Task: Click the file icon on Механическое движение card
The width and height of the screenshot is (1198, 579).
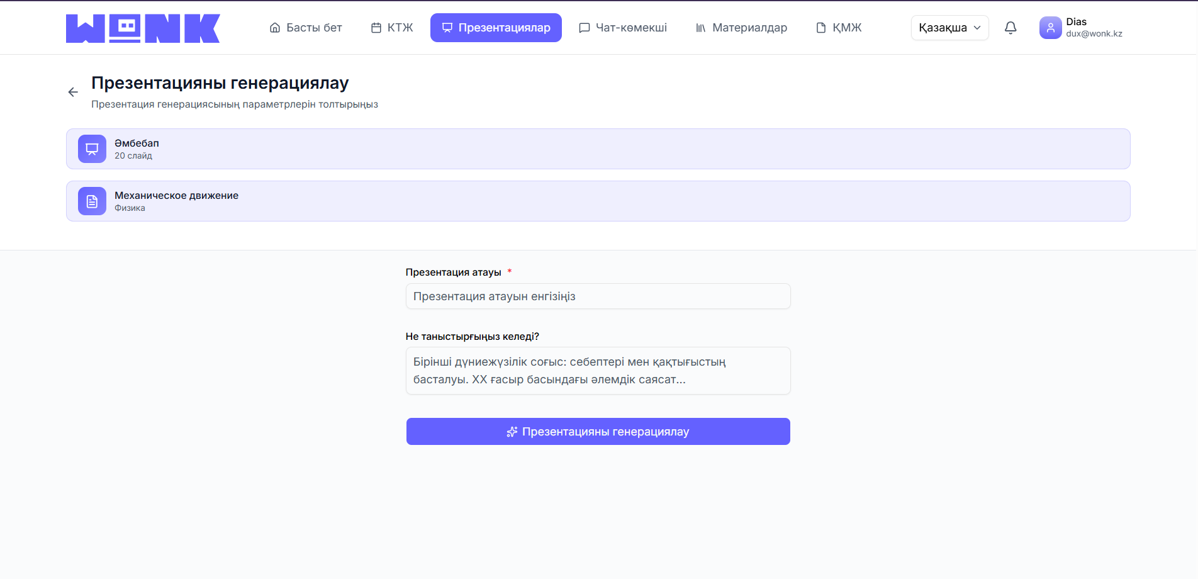Action: coord(92,201)
